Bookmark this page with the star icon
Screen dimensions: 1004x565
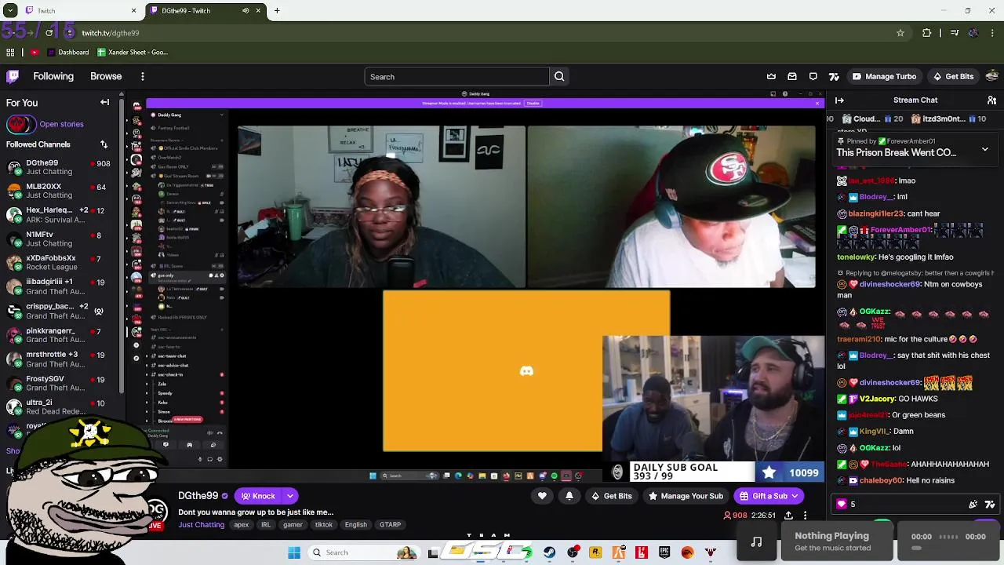900,33
